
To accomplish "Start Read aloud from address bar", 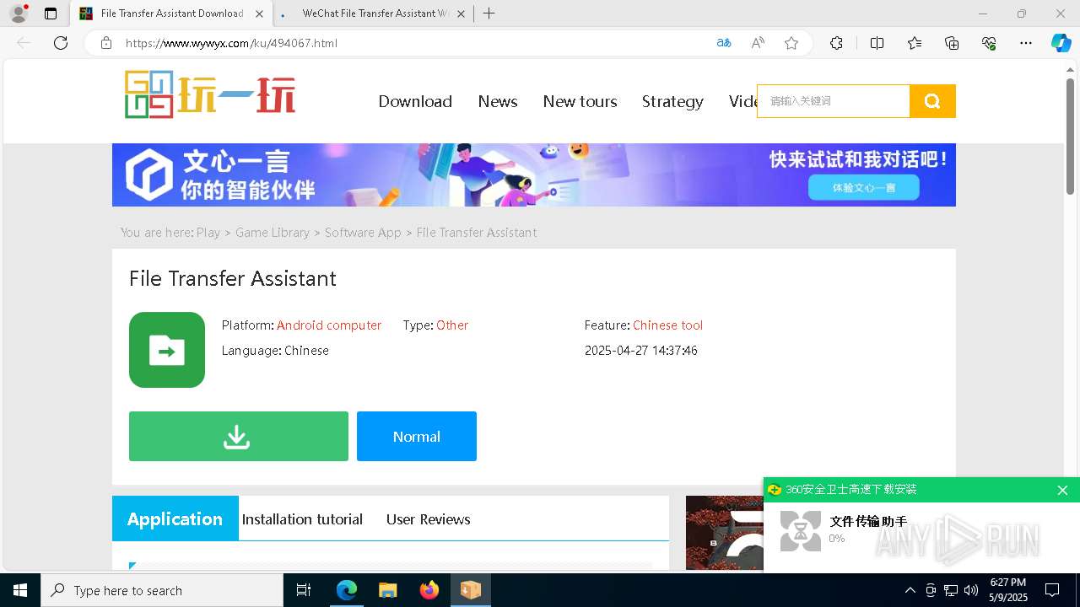I will [x=758, y=43].
